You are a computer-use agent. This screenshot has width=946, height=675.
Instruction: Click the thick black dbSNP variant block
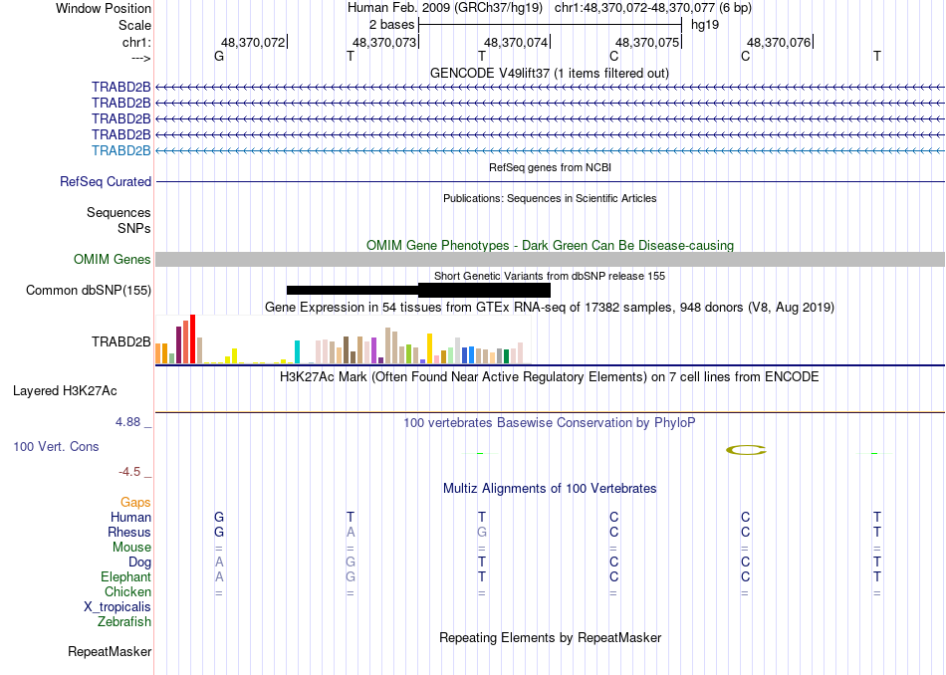484,290
